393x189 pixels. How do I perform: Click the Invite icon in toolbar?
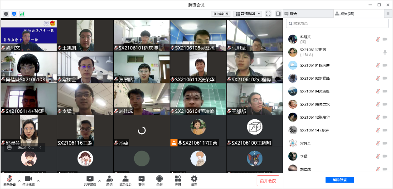(109, 179)
